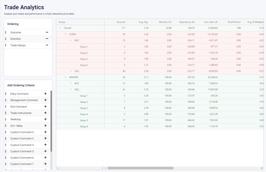Remove Direction from the ordering list

tap(47, 39)
